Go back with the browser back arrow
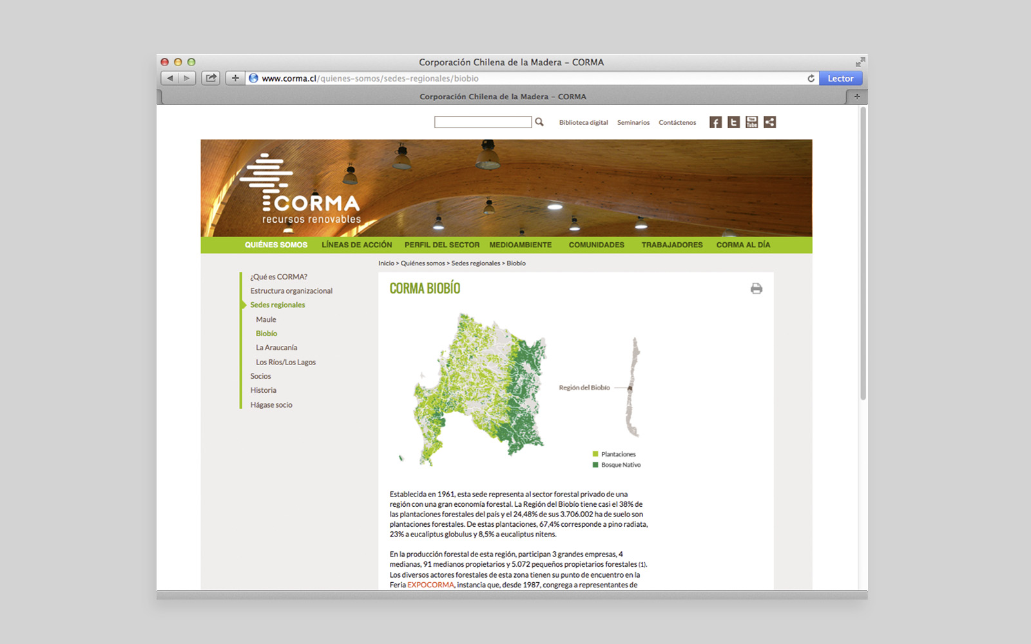The image size is (1031, 644). (x=170, y=78)
